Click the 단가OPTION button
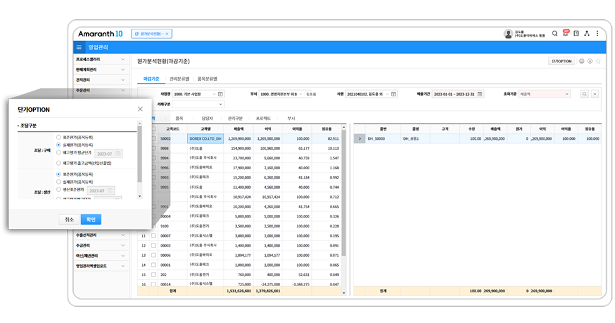Viewport: 615px width, 323px height. point(561,61)
